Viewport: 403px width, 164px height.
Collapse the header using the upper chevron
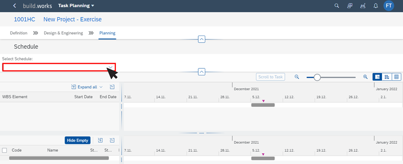(x=201, y=39)
